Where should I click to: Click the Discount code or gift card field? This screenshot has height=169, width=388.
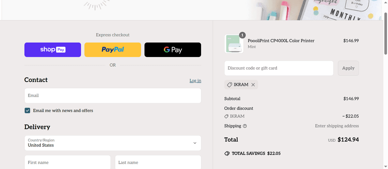coord(279,68)
